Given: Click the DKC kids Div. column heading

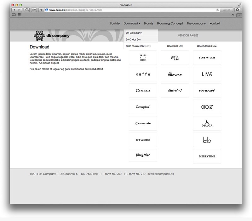Looking at the screenshot, I should (175, 46).
